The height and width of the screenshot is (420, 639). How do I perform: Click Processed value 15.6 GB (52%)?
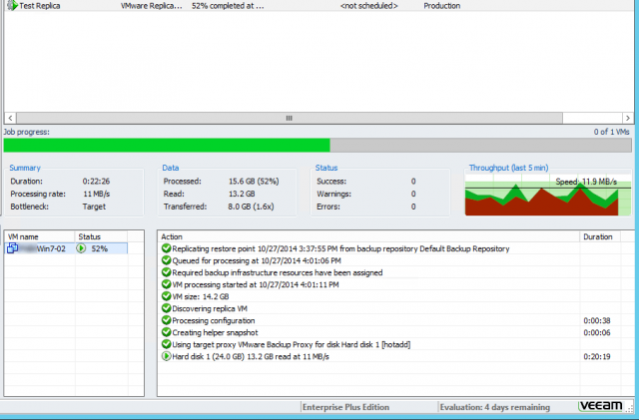[x=254, y=182]
